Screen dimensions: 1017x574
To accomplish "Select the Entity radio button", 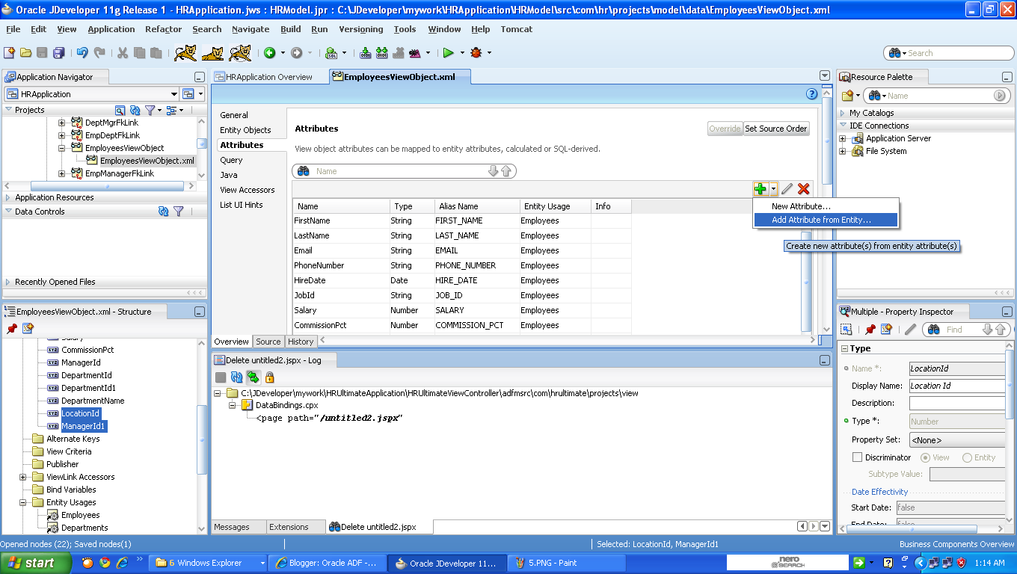I will [967, 457].
